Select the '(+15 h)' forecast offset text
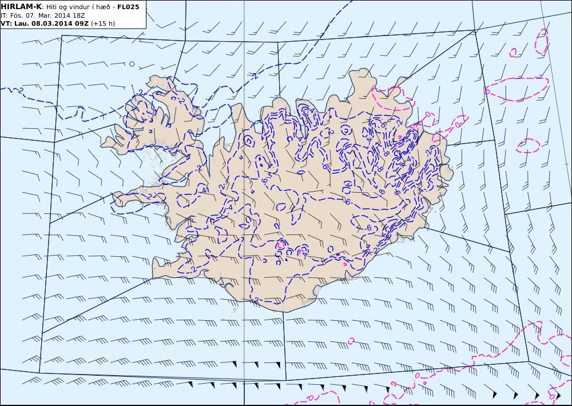 [x=103, y=23]
